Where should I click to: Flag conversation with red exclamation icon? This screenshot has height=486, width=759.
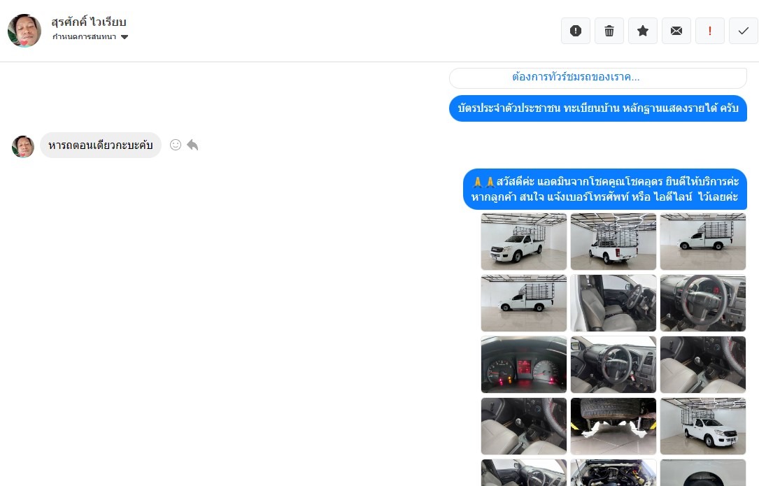pos(709,31)
